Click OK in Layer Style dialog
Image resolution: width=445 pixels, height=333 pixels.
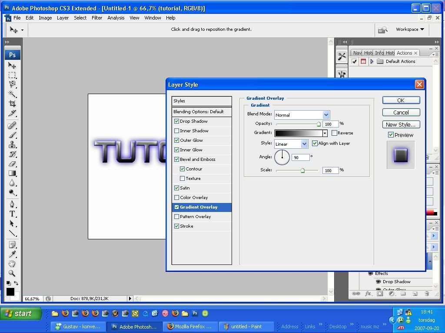[401, 100]
